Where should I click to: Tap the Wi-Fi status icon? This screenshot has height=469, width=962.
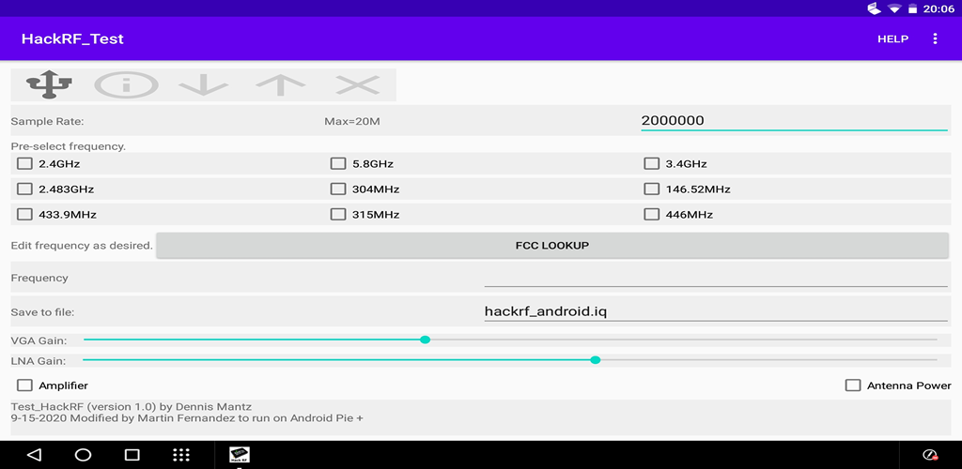(894, 8)
